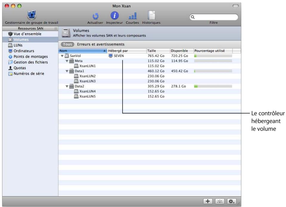Click the Vue d'ensemble shield icon
Viewport: 286px width, 207px height.
click(10, 34)
